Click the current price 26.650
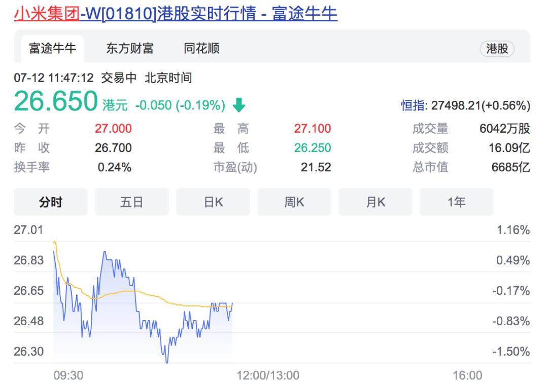Screen dimensions: 548x386 pos(56,101)
